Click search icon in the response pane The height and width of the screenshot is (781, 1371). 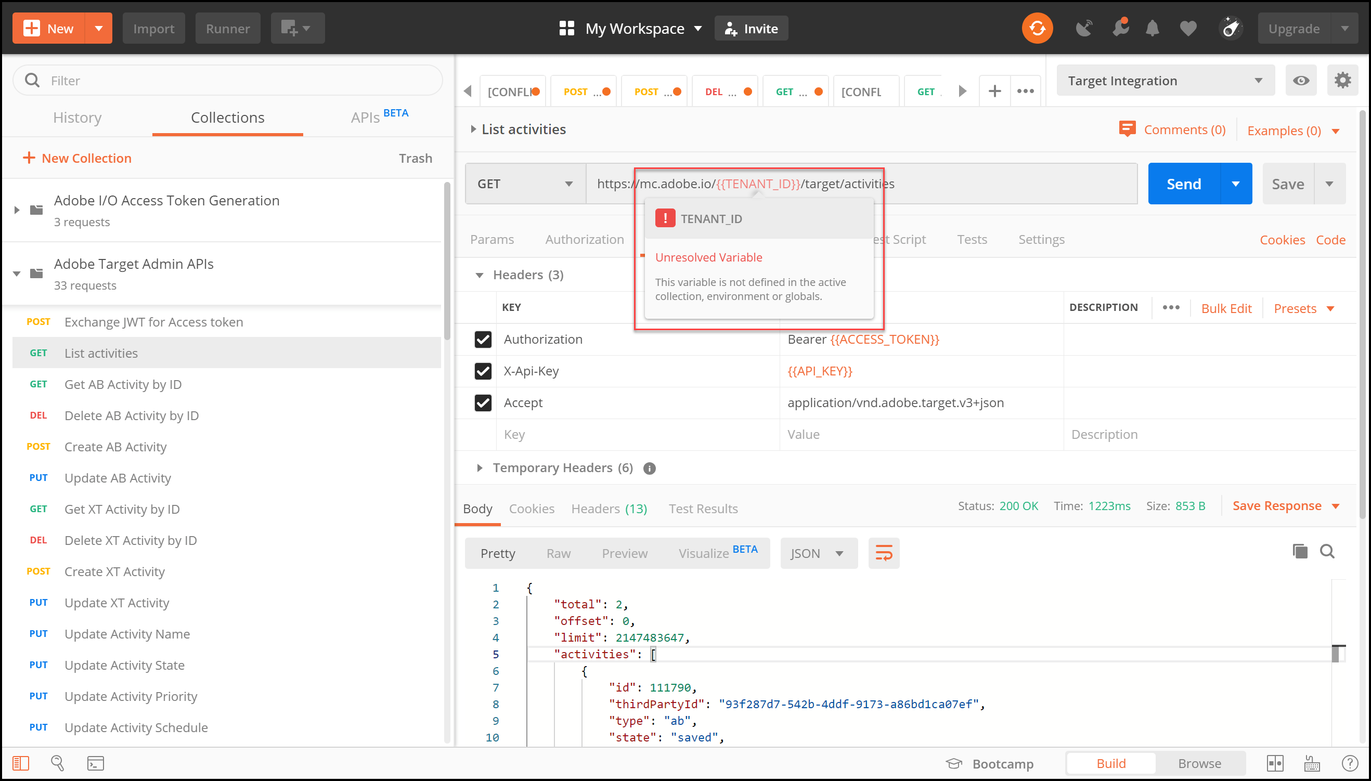click(x=1327, y=551)
